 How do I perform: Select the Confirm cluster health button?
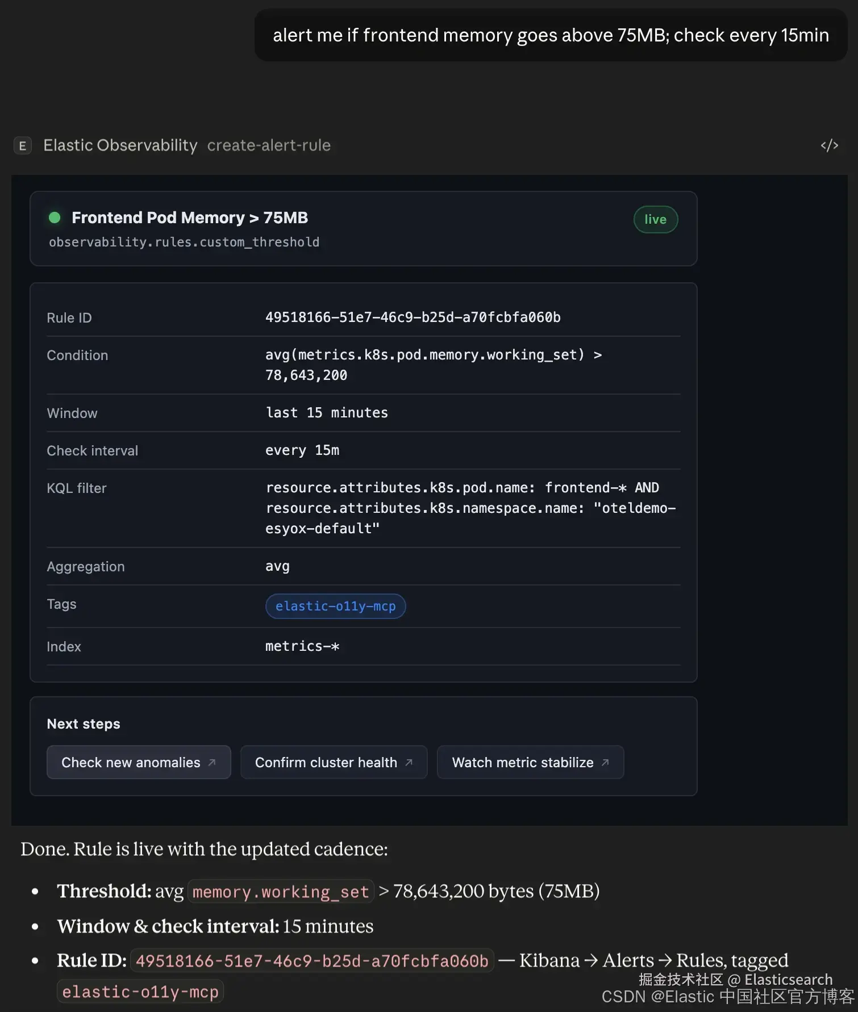[326, 762]
